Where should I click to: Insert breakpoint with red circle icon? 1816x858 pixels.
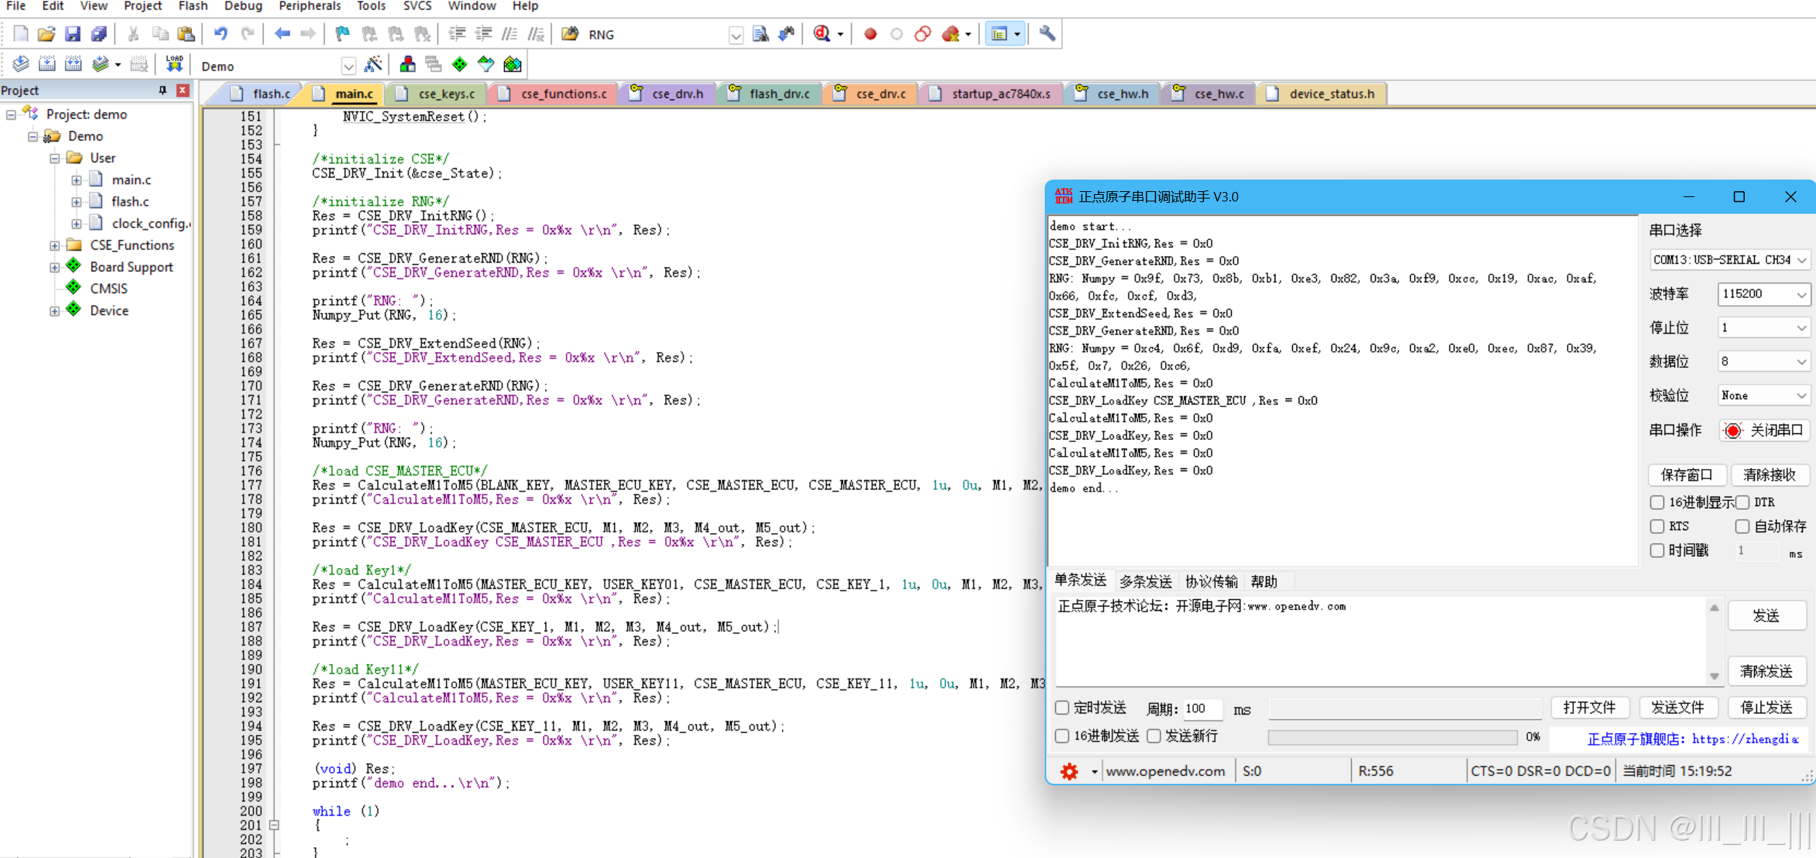tap(870, 34)
